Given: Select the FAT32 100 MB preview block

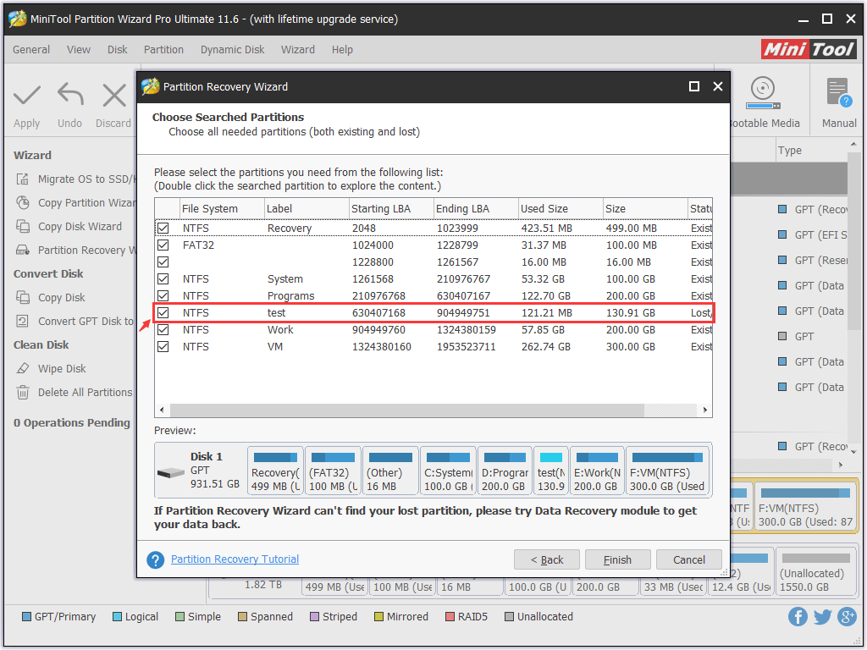Looking at the screenshot, I should pos(333,471).
